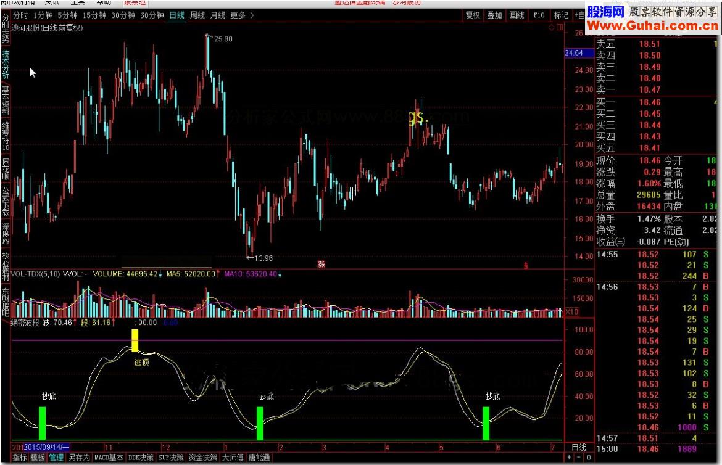Open the 指标 indicator tab
The height and width of the screenshot is (465, 722).
click(19, 458)
